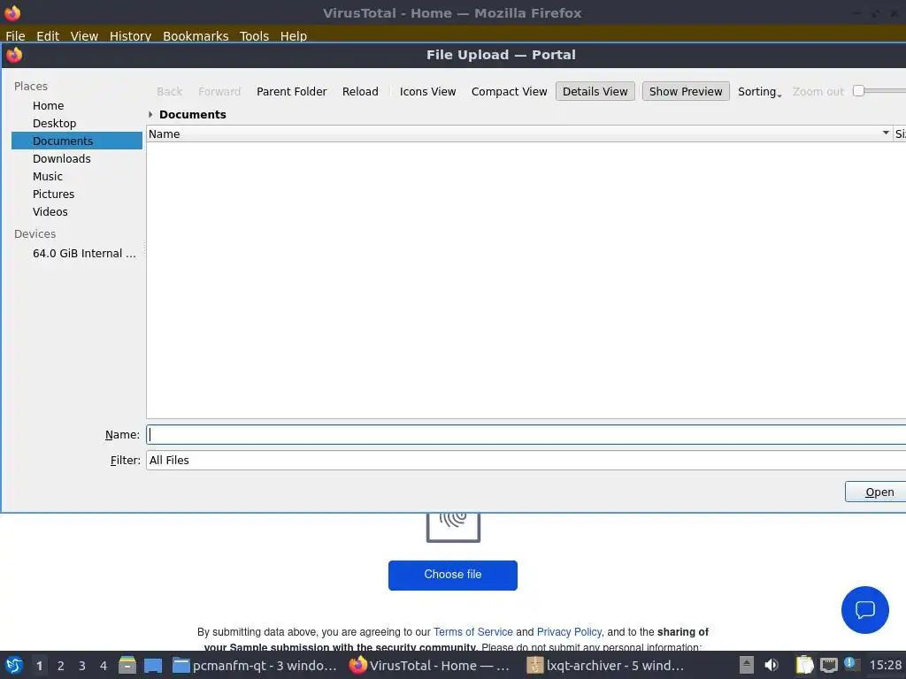906x679 pixels.
Task: Open the View menu in Firefox
Action: coord(84,35)
